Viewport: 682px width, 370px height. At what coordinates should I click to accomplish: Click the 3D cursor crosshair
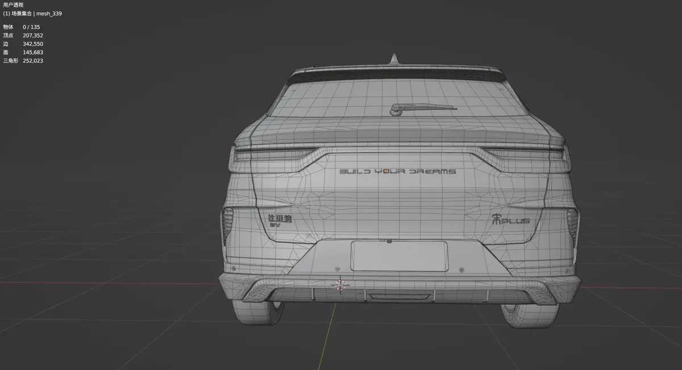point(340,285)
